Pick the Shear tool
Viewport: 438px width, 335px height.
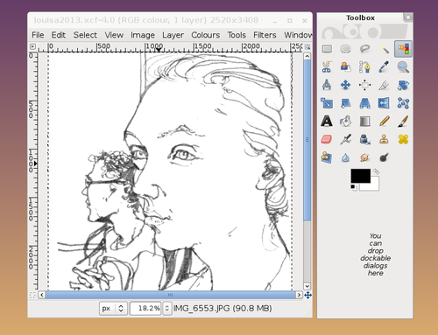click(345, 103)
